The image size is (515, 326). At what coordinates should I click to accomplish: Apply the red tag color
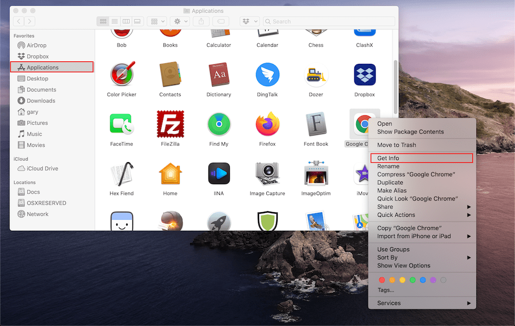pos(382,280)
